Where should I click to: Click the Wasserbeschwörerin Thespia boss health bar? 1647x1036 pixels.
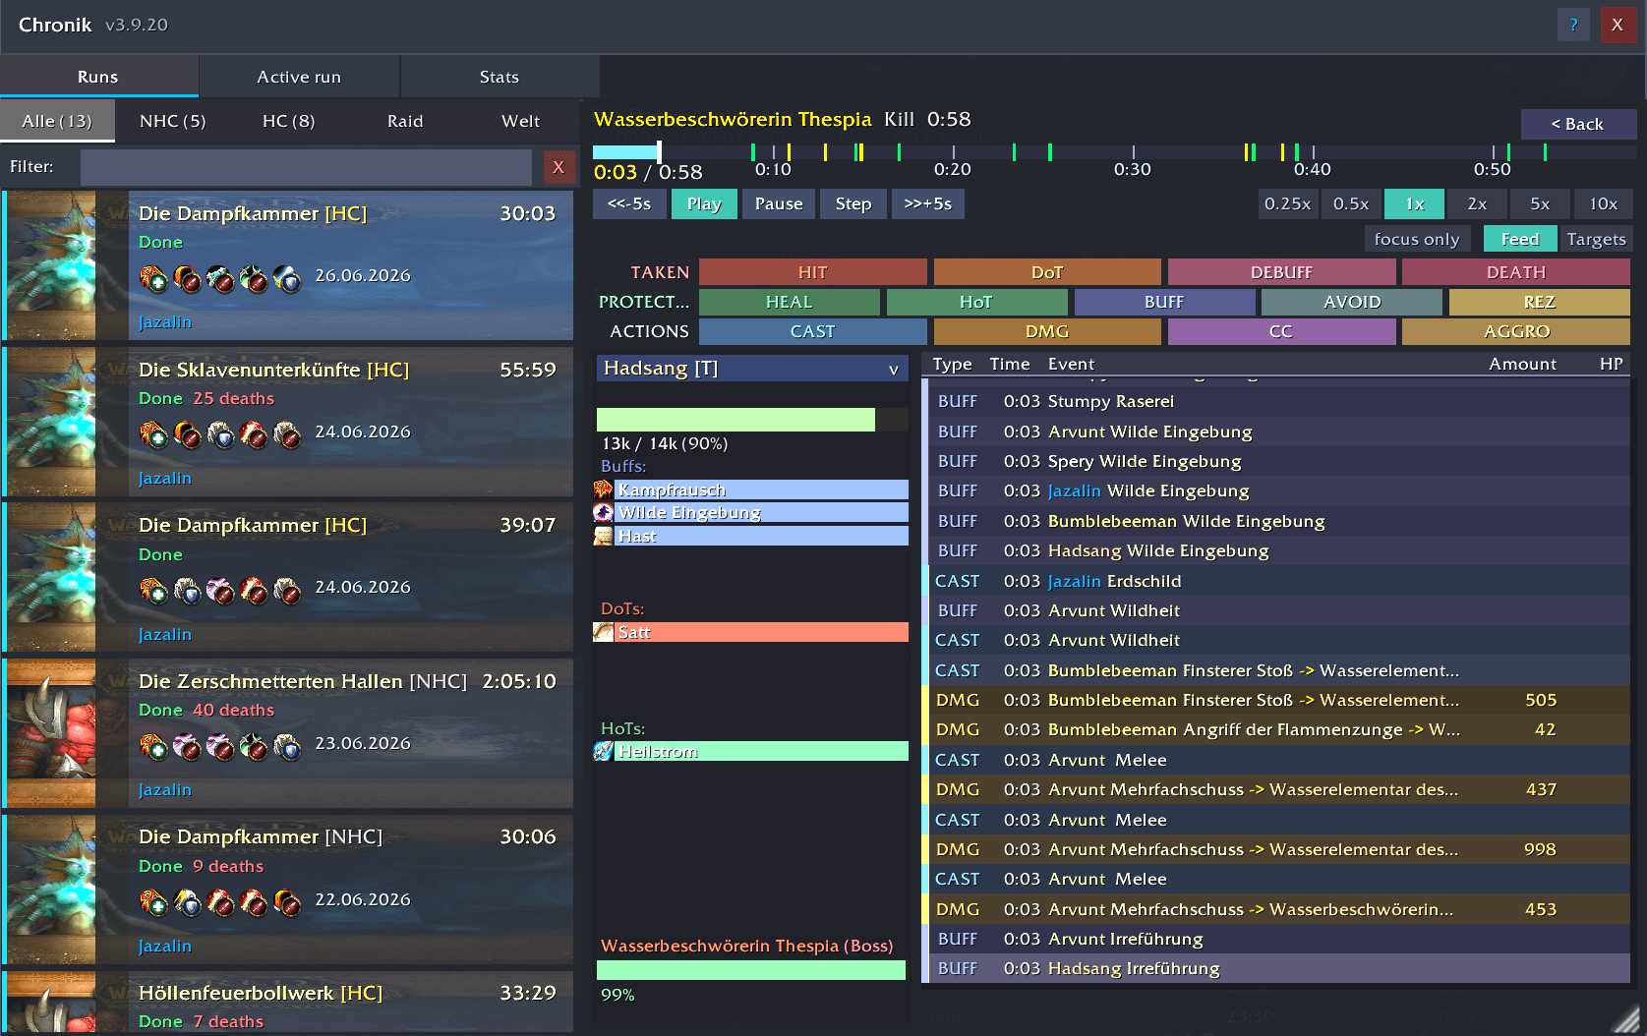pyautogui.click(x=751, y=970)
